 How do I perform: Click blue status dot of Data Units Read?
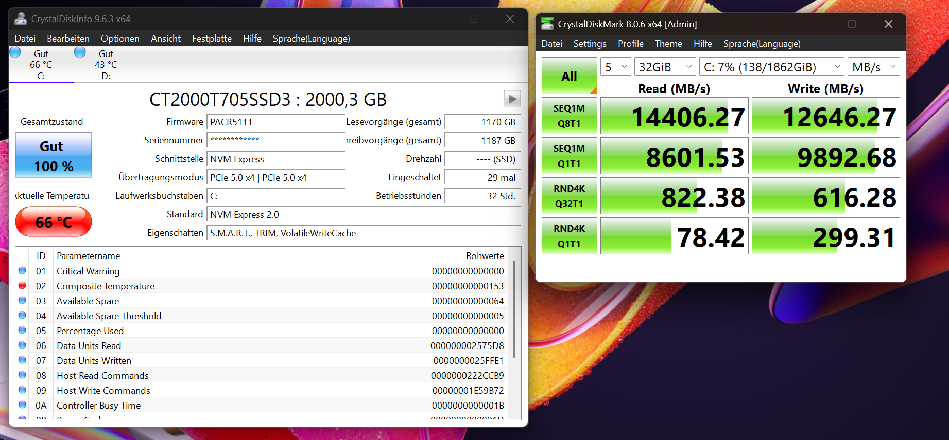[x=22, y=345]
